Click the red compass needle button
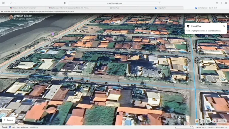Image resolution: width=229 pixels, height=129 pixels. pos(214,121)
